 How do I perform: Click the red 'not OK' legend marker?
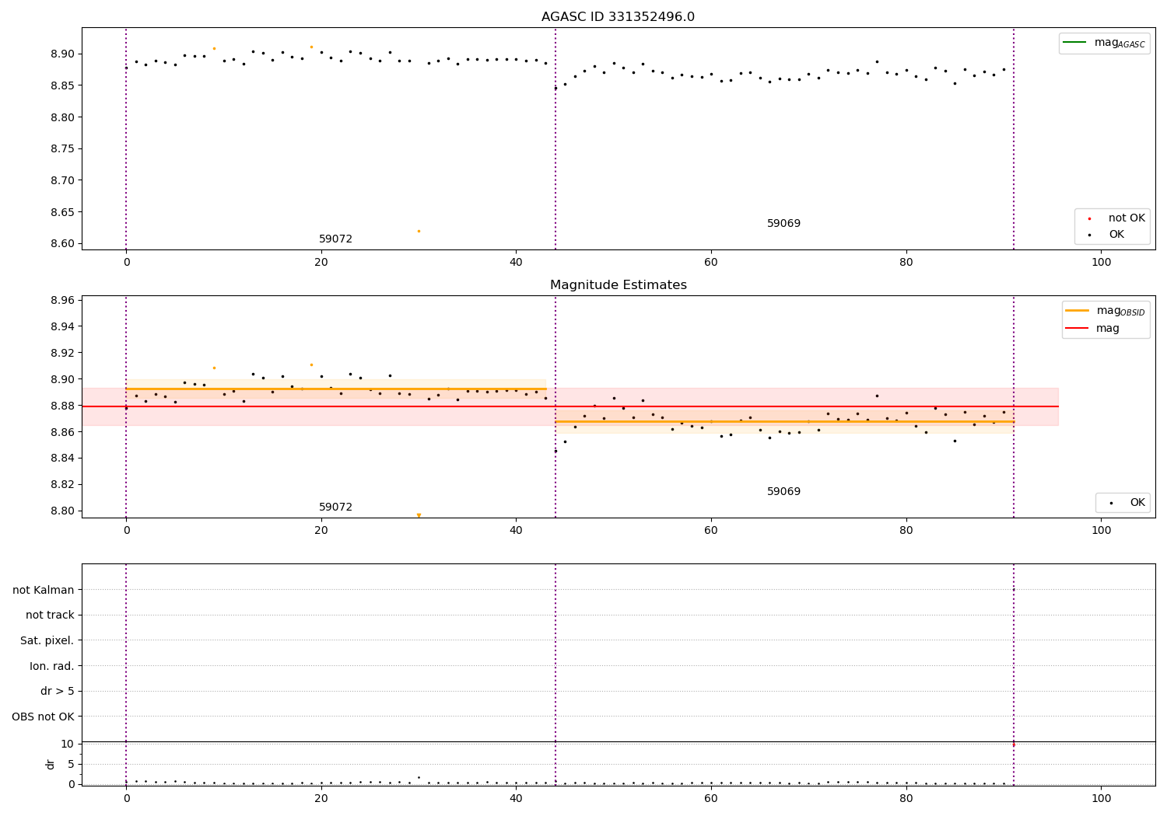(x=1089, y=218)
